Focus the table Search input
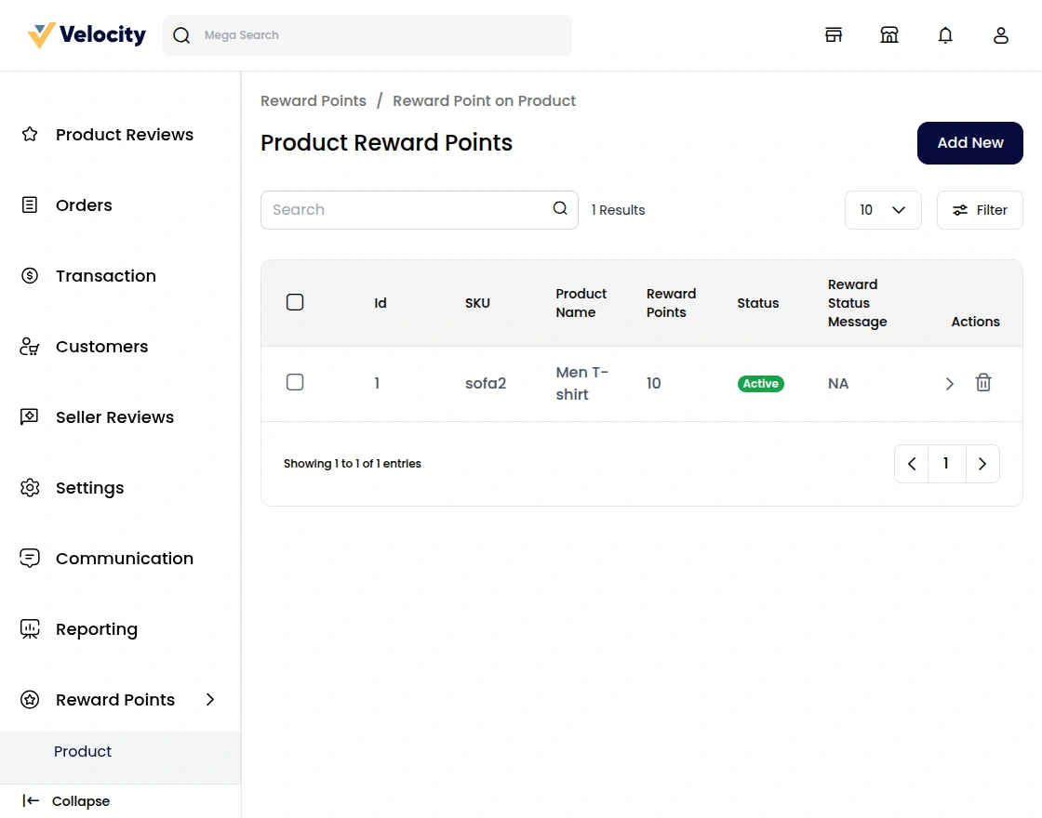 click(x=420, y=210)
